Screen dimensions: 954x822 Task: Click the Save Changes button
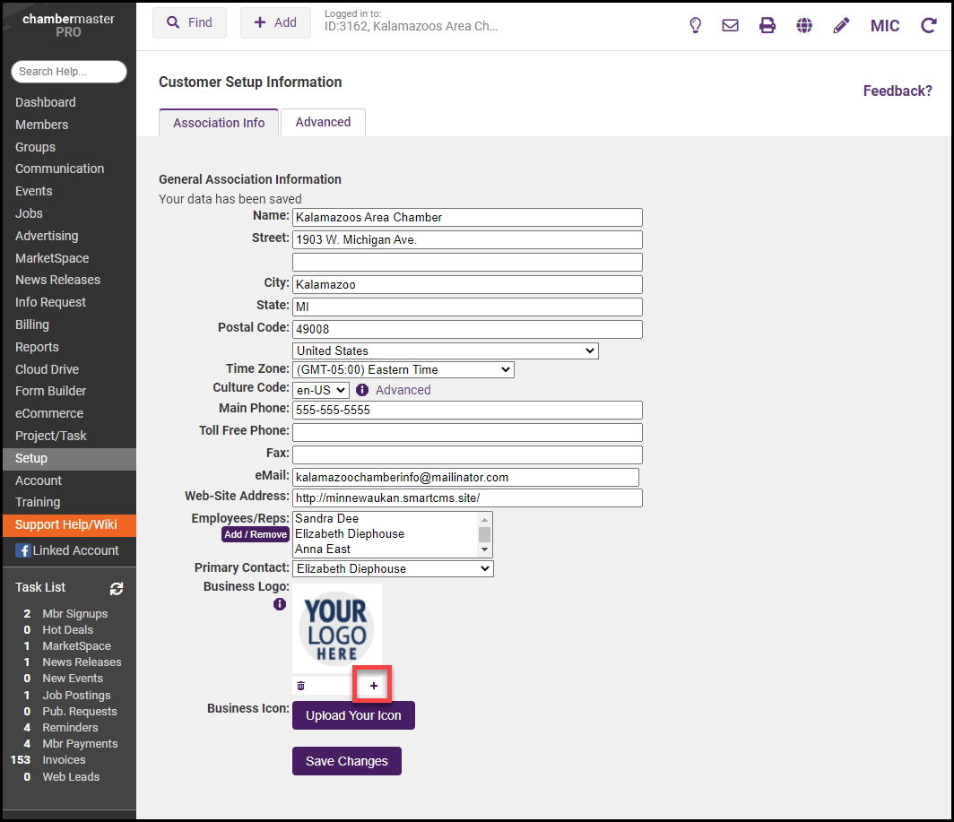(x=346, y=761)
